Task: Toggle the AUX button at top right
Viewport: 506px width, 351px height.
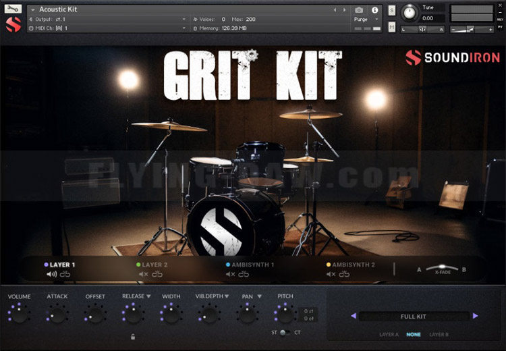Action: pyautogui.click(x=500, y=20)
